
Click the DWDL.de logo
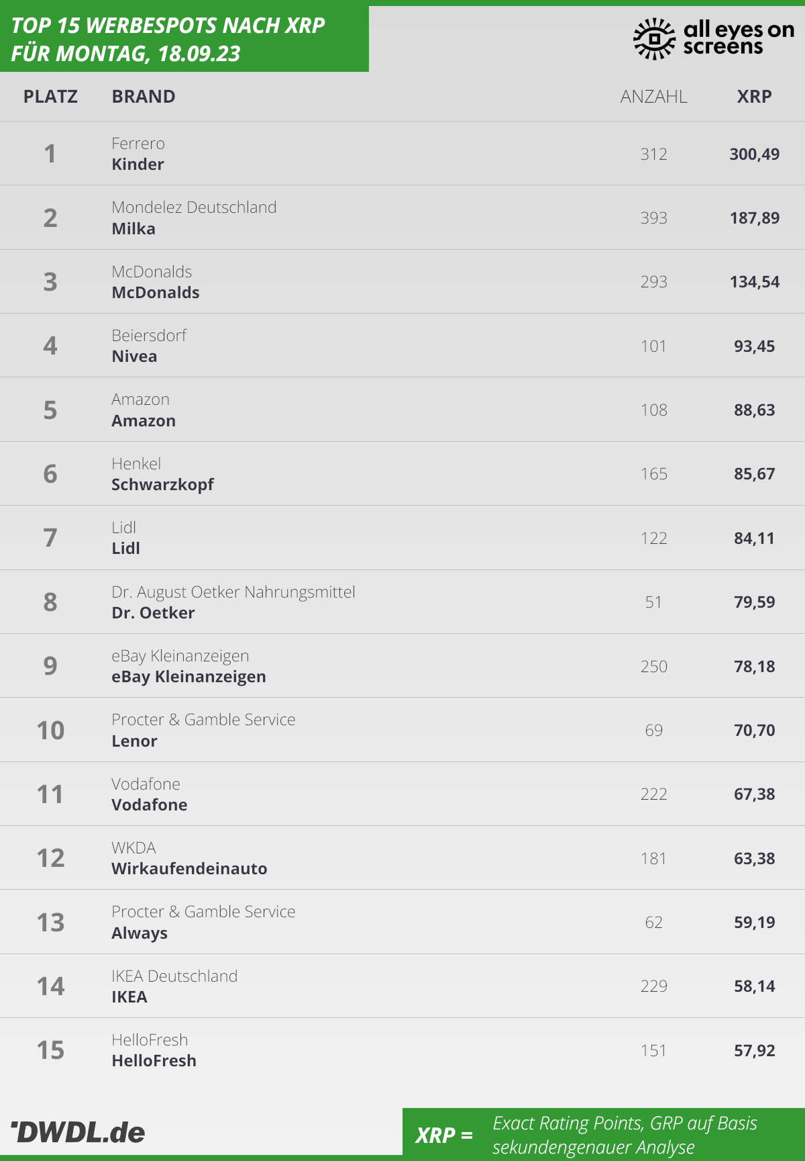[x=78, y=1132]
